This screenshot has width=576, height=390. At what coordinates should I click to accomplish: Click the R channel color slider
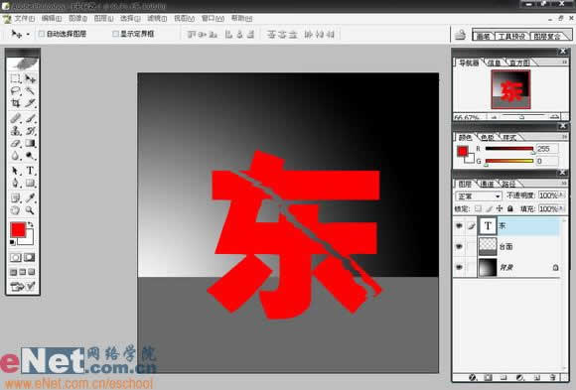coord(509,149)
